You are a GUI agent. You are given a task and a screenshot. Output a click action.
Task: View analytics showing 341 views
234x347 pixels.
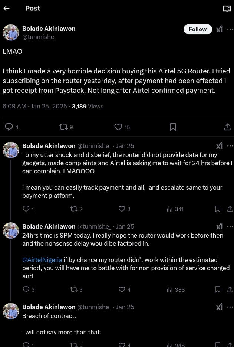pos(175,209)
